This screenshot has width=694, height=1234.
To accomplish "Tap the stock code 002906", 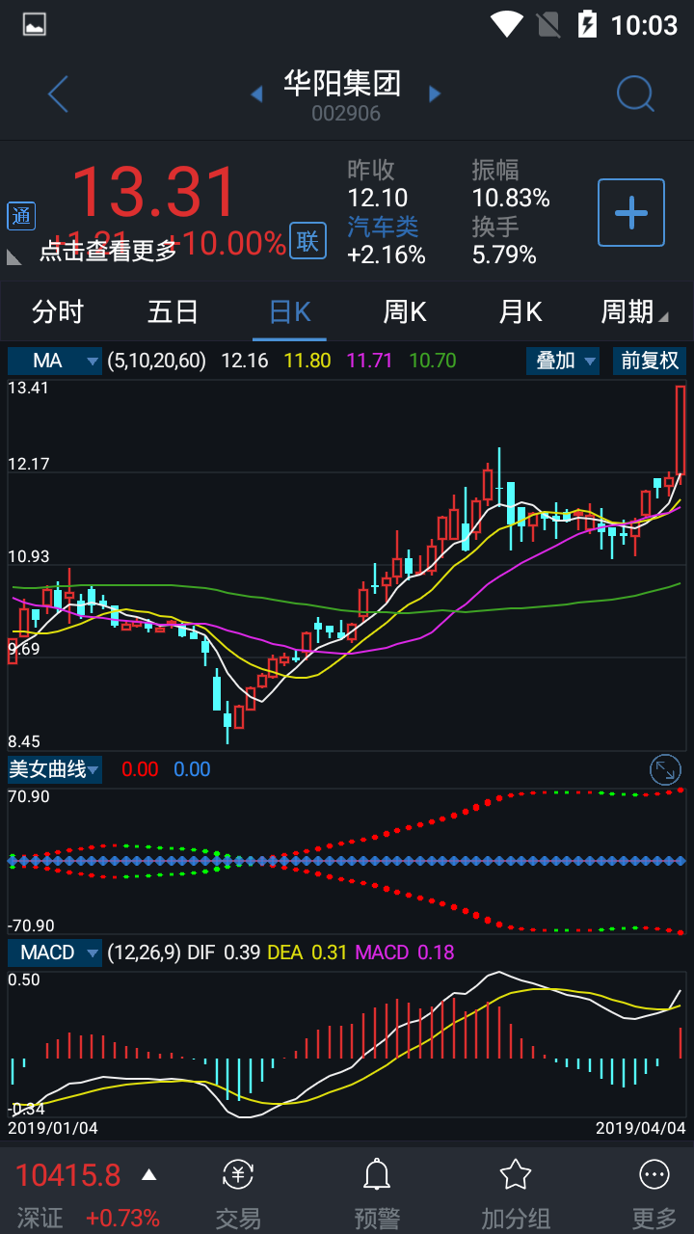I will (x=346, y=114).
